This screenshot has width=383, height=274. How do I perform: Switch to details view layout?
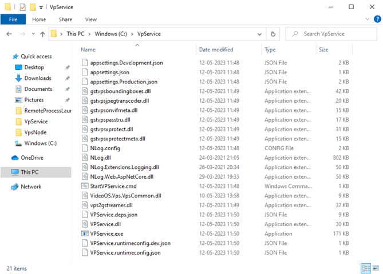pos(365,268)
